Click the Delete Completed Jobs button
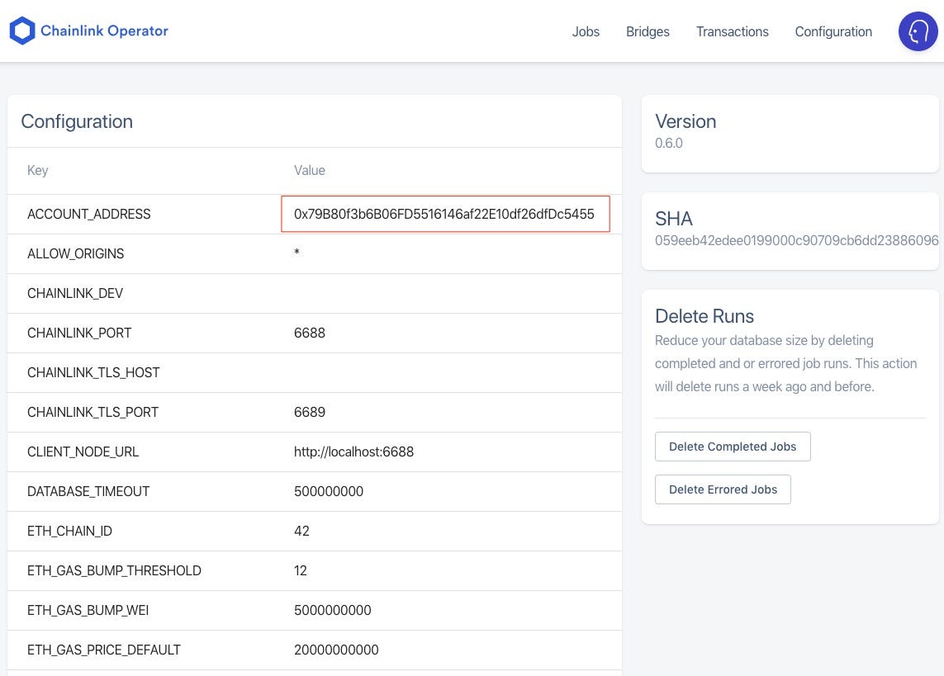 coord(732,447)
